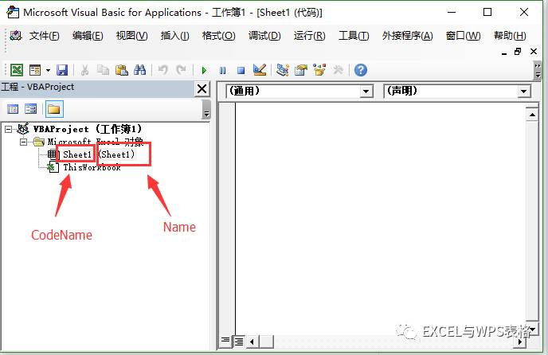Open the 调试(D) menu
This screenshot has width=548, height=355.
tap(264, 36)
